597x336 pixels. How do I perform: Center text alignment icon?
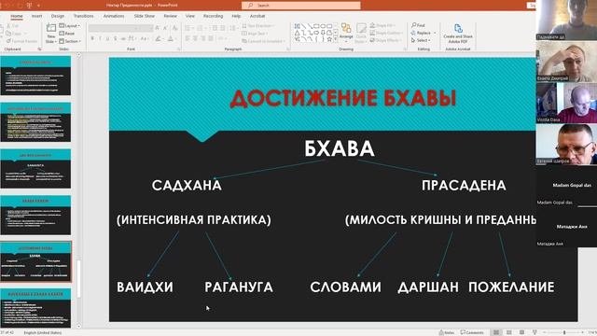(x=195, y=38)
